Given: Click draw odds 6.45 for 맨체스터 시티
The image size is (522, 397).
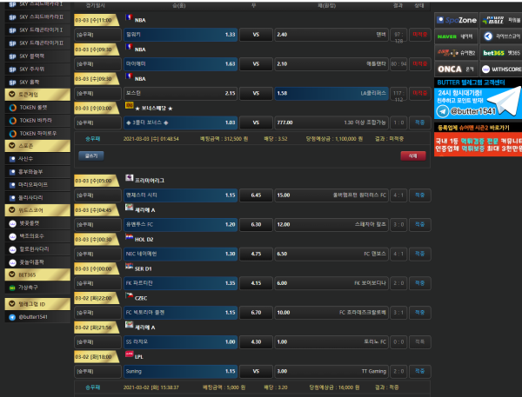Looking at the screenshot, I should 256,195.
